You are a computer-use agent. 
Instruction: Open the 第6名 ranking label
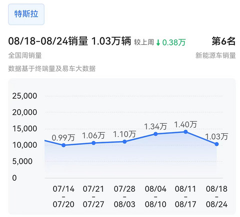(x=223, y=41)
